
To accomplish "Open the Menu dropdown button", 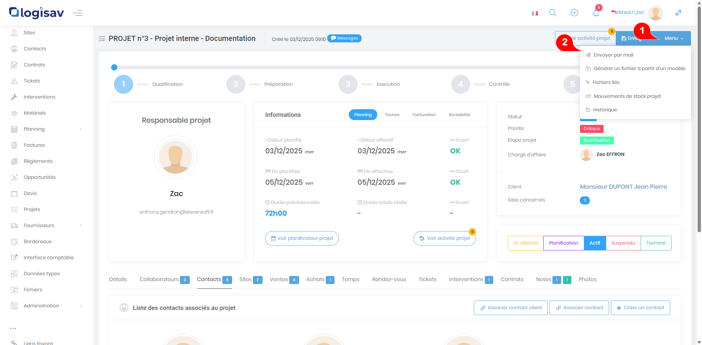I will click(674, 38).
